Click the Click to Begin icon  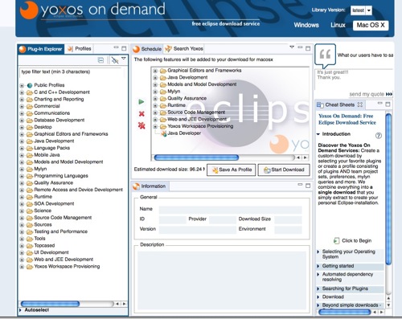pyautogui.click(x=336, y=240)
